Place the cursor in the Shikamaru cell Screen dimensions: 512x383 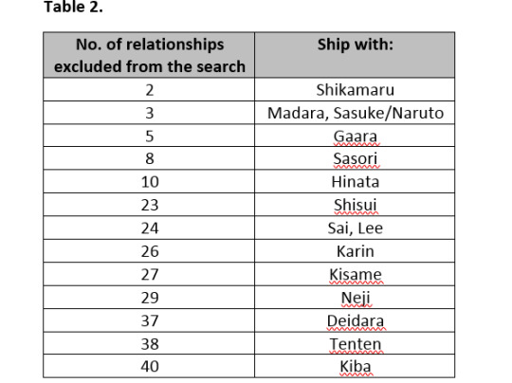[355, 90]
